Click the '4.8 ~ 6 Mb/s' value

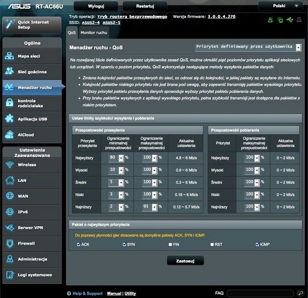pyautogui.click(x=186, y=158)
